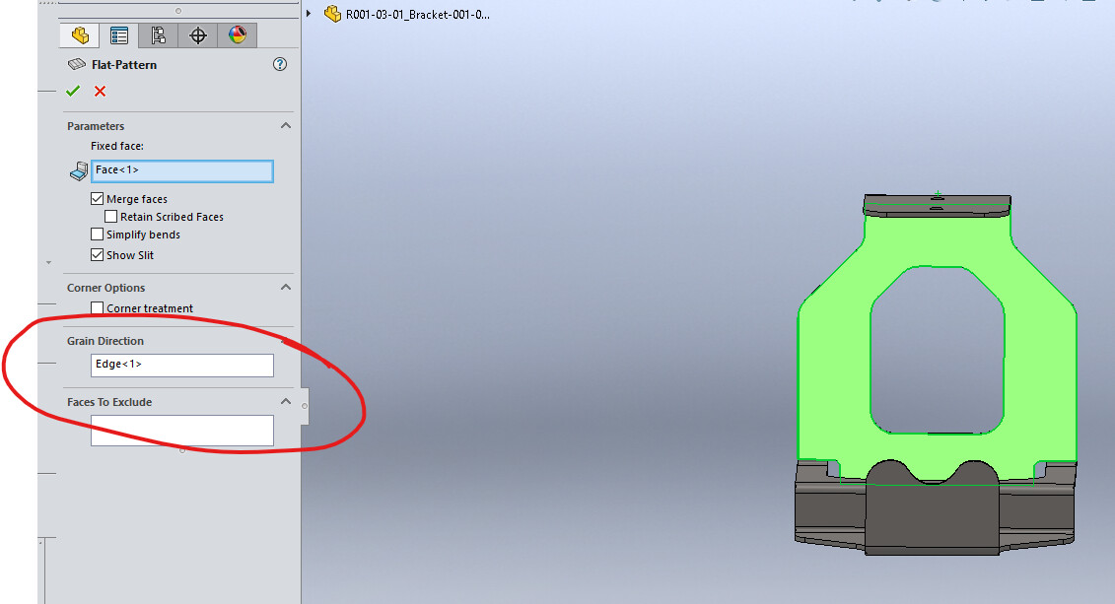Open Flat-Pattern help question mark
This screenshot has width=1115, height=604.
[x=280, y=64]
